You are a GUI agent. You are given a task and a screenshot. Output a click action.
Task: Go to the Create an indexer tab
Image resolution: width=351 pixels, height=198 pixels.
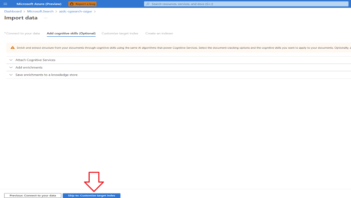coord(159,33)
